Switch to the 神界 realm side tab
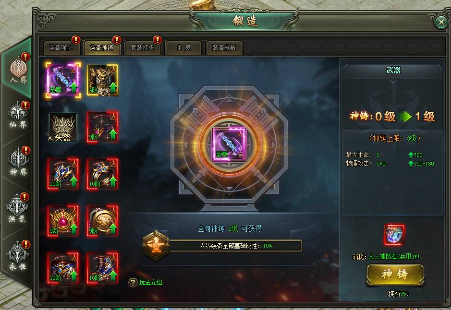This screenshot has height=310, width=451. pyautogui.click(x=18, y=161)
